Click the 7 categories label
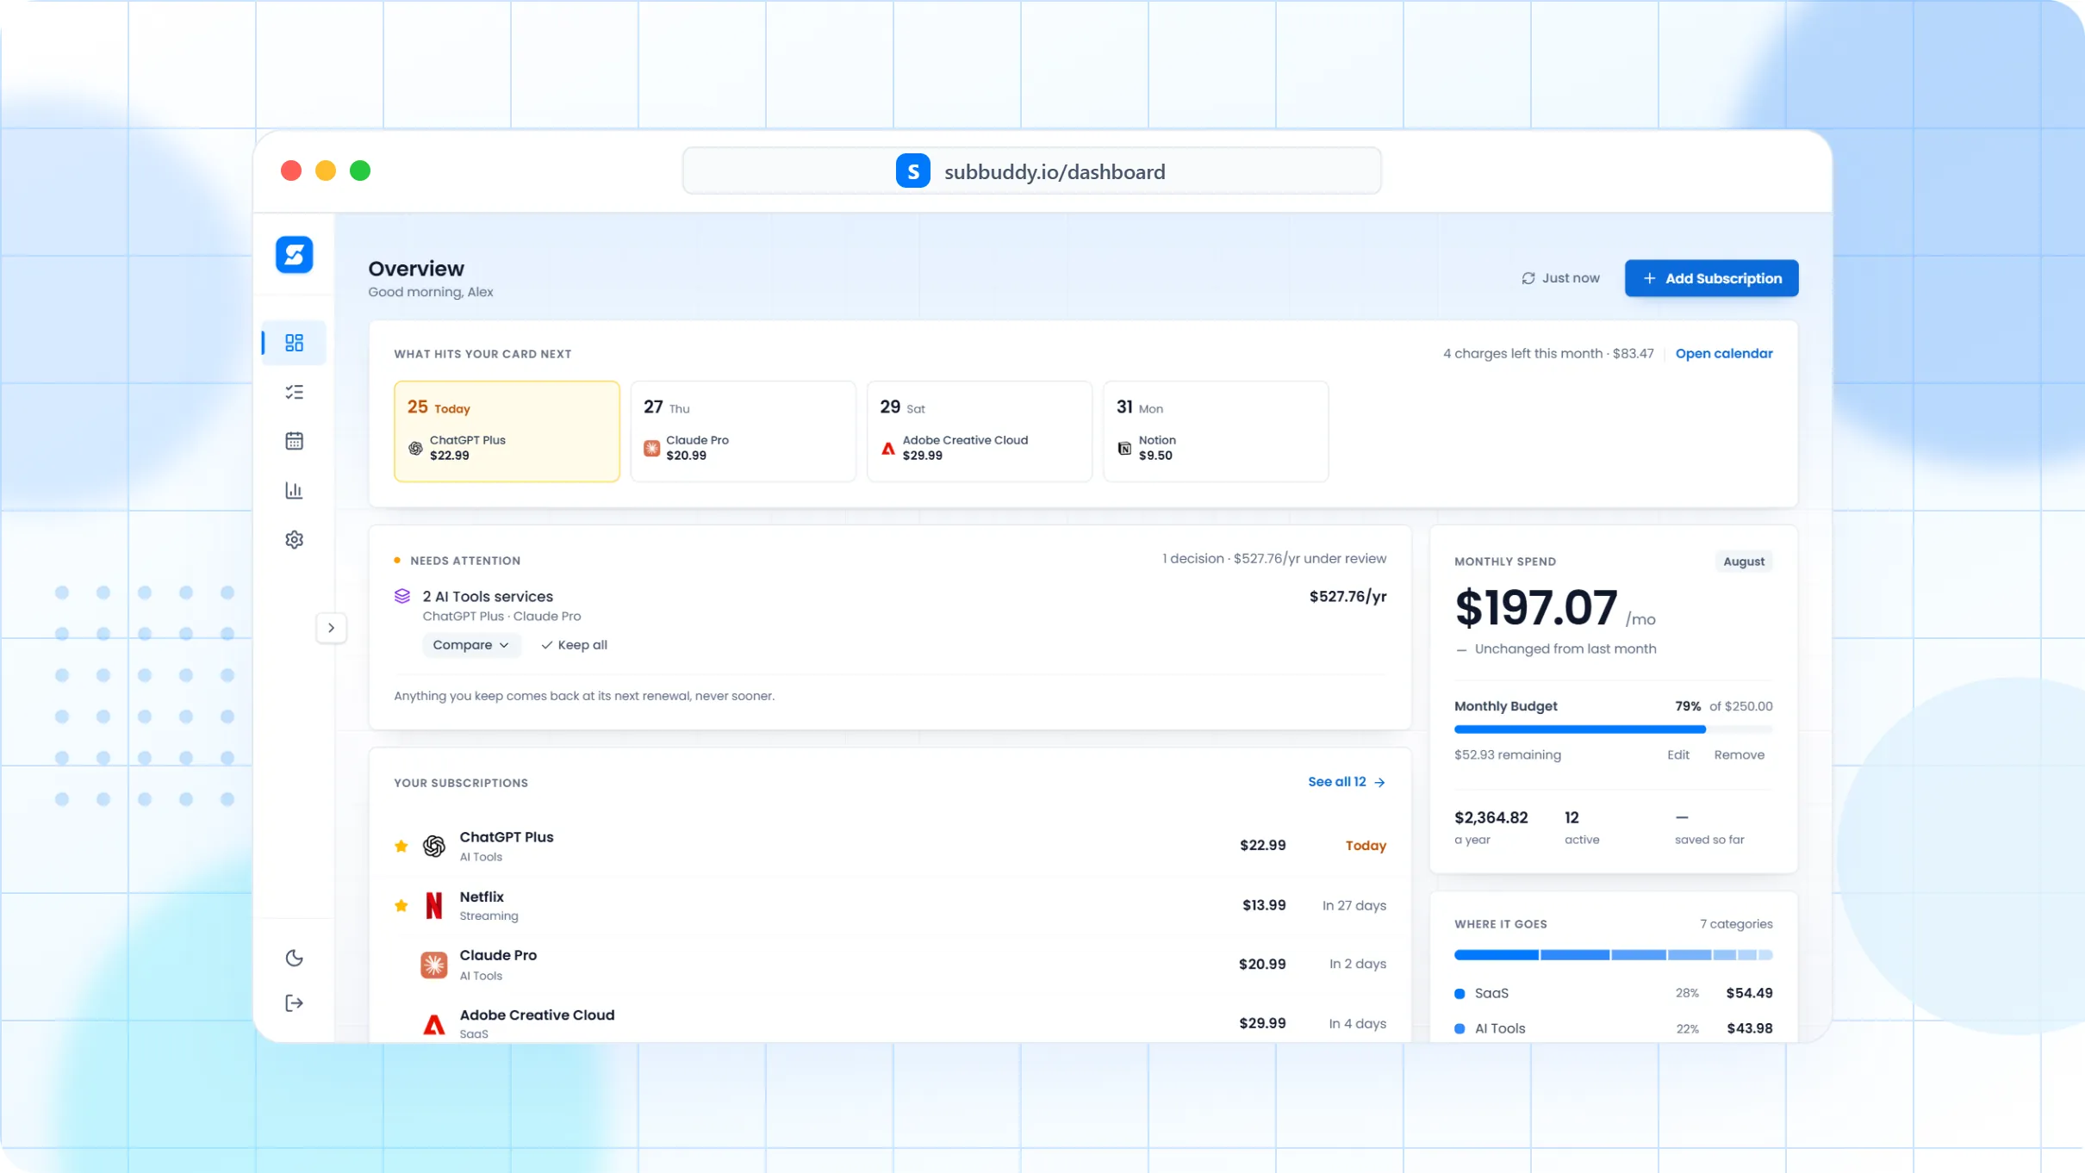 point(1736,924)
